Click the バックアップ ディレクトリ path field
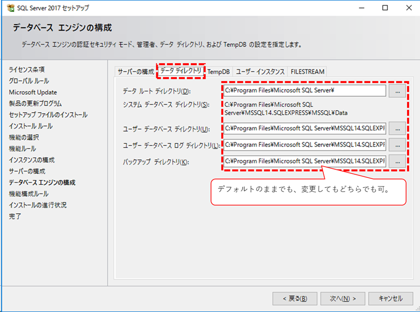The height and width of the screenshot is (312, 420). click(305, 161)
